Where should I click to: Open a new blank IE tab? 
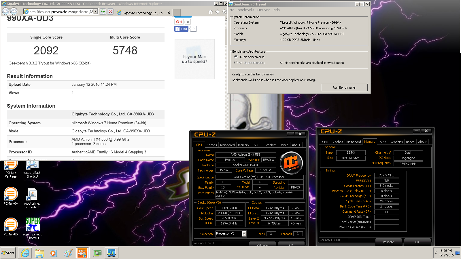pos(177,12)
